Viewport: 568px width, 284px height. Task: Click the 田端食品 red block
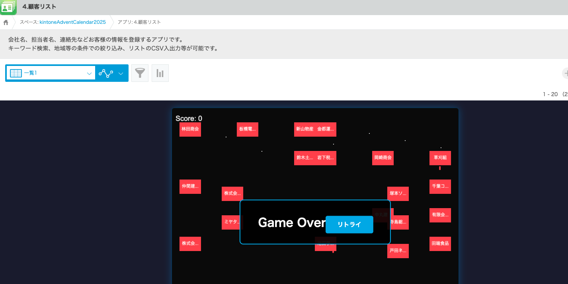[440, 243]
